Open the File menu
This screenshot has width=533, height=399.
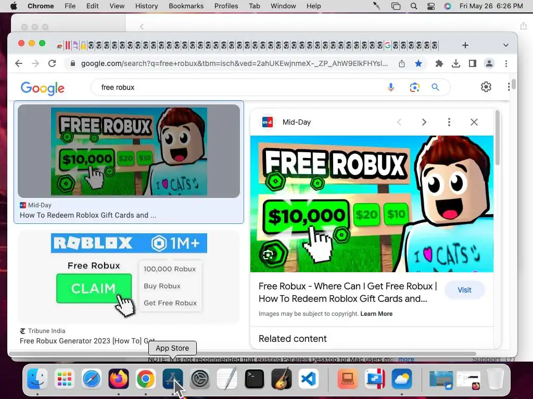click(x=70, y=6)
